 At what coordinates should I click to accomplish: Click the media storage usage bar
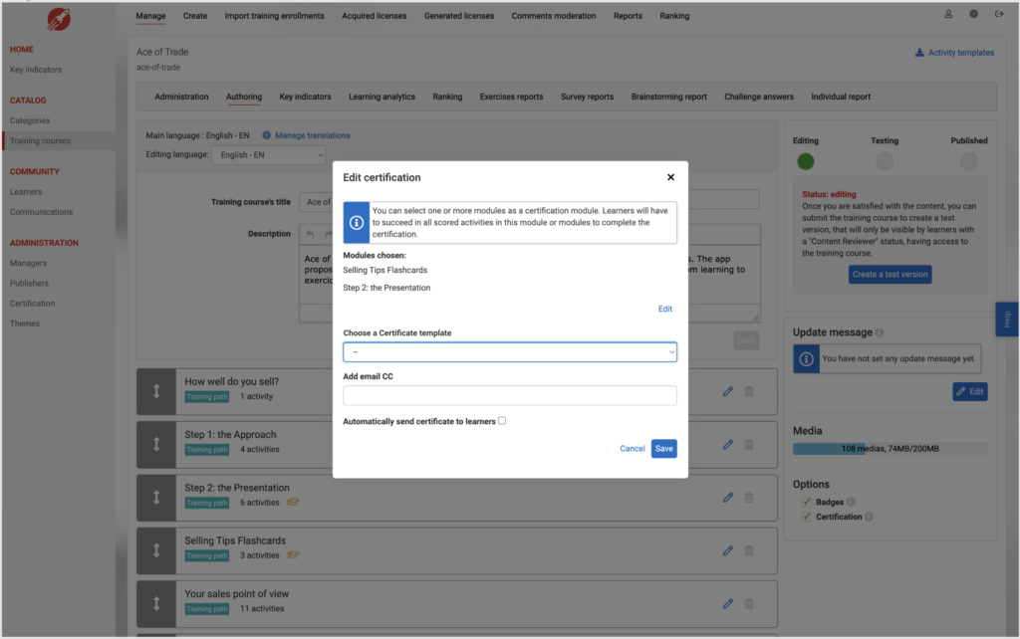point(890,449)
